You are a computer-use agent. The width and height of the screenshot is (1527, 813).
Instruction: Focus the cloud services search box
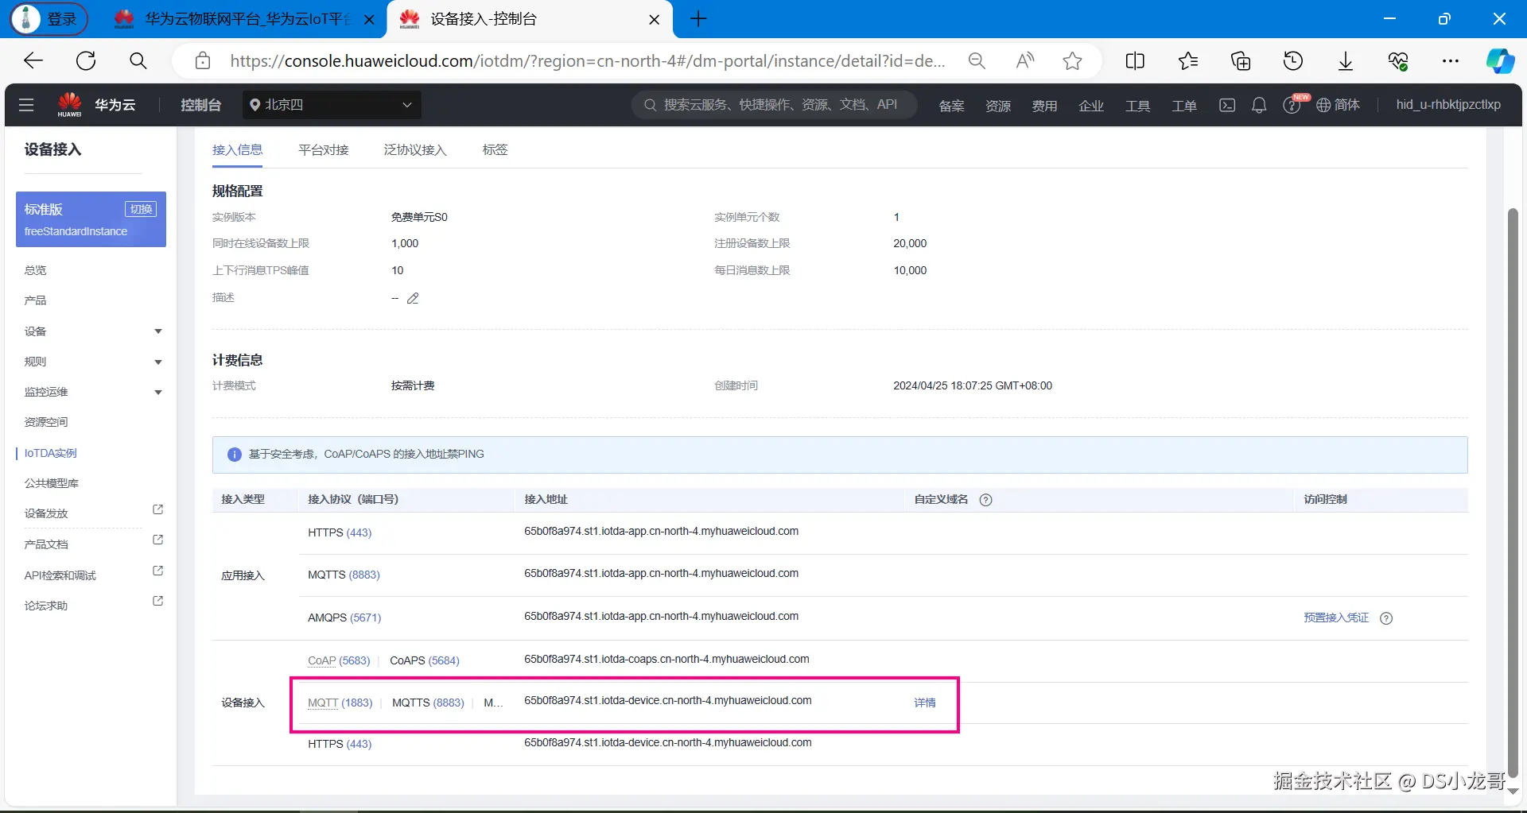pyautogui.click(x=775, y=105)
